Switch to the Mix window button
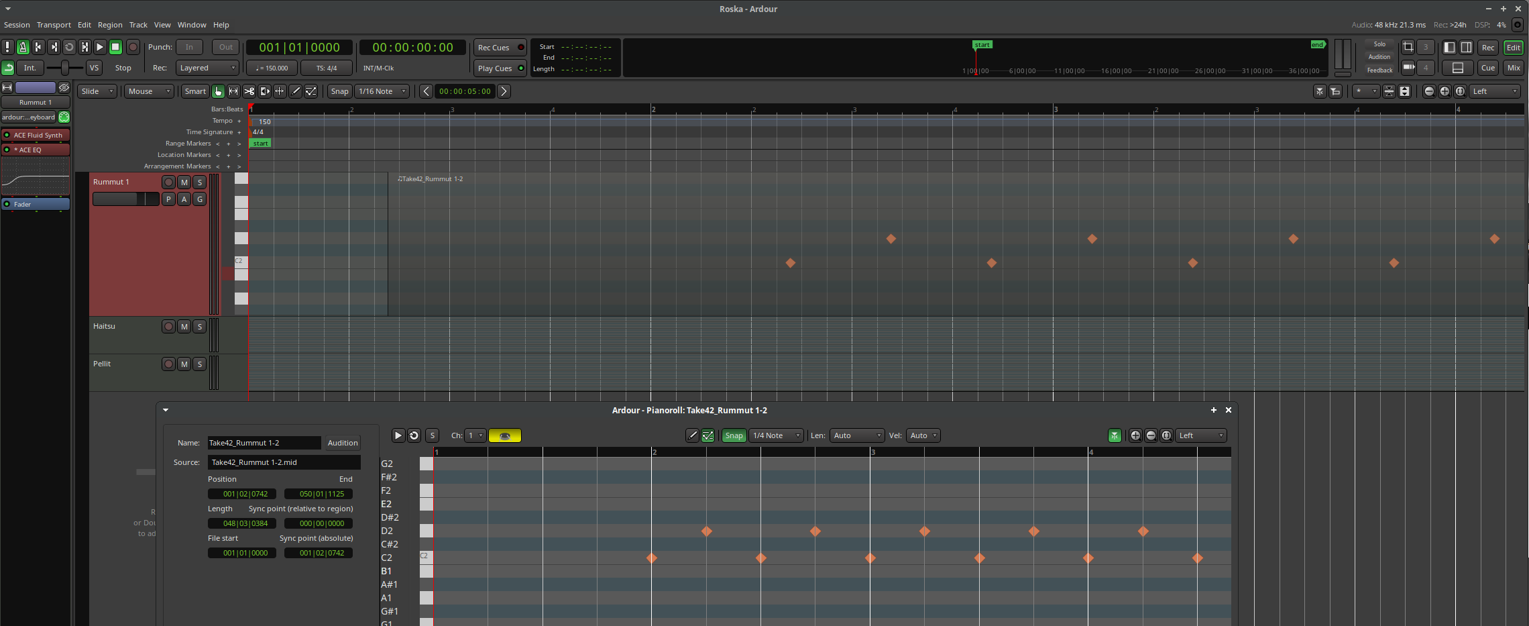The image size is (1529, 626). (x=1514, y=68)
